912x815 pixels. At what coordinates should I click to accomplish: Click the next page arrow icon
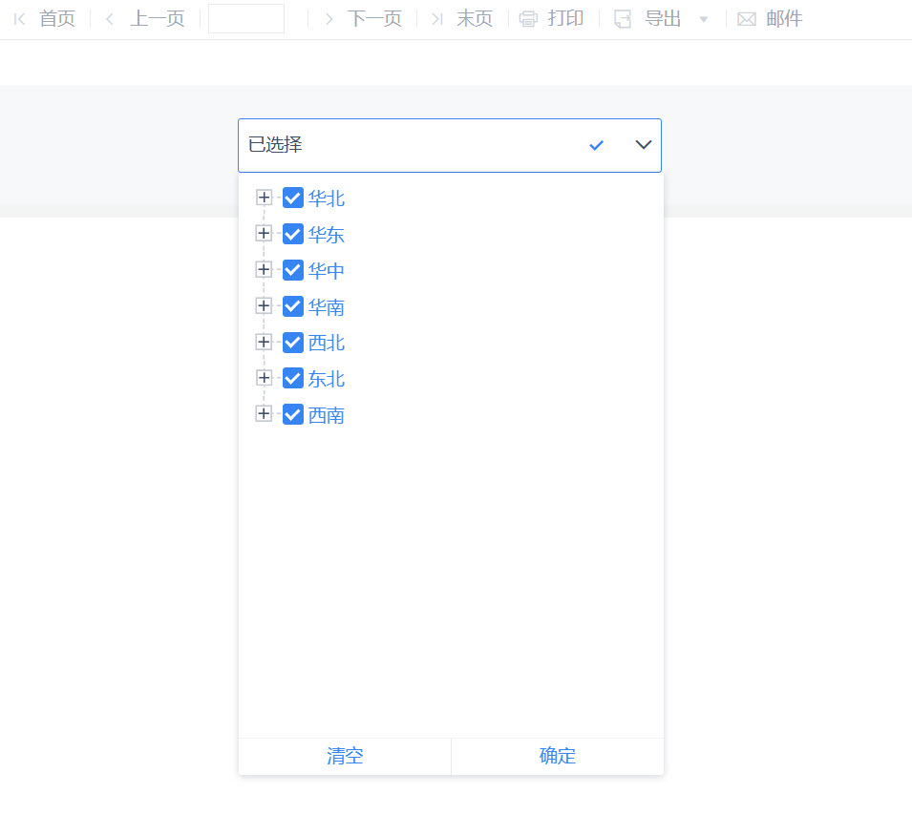(329, 19)
